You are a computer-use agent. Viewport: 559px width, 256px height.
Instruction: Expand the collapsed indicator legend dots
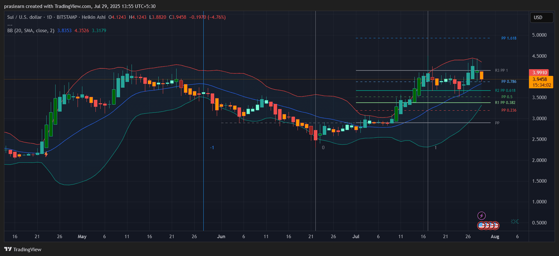pos(10,25)
